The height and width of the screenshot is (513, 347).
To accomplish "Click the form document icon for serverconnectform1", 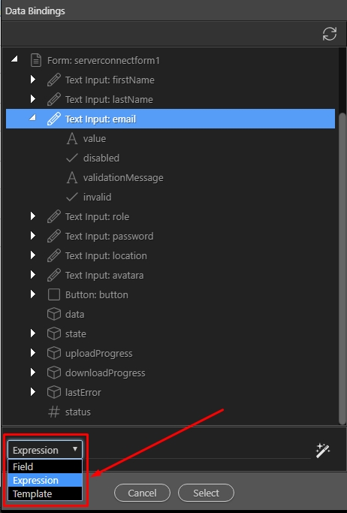I will point(36,61).
